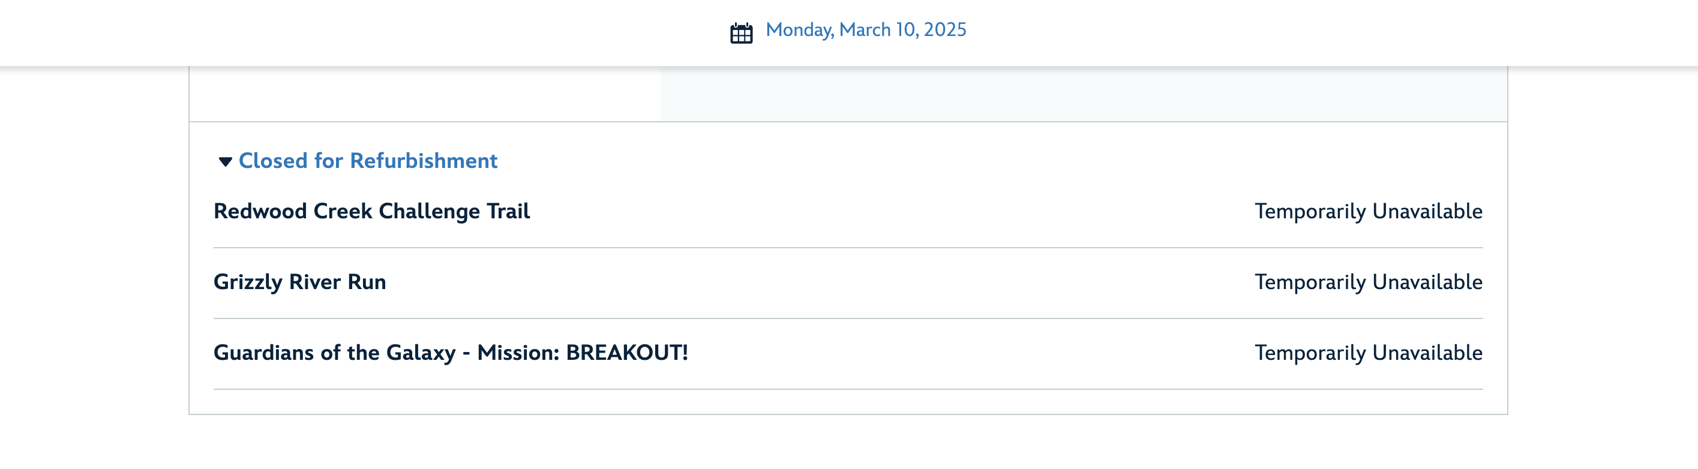Click the word BREAKOUT! in the attraction name
Screen dimensions: 1698x469
click(626, 353)
